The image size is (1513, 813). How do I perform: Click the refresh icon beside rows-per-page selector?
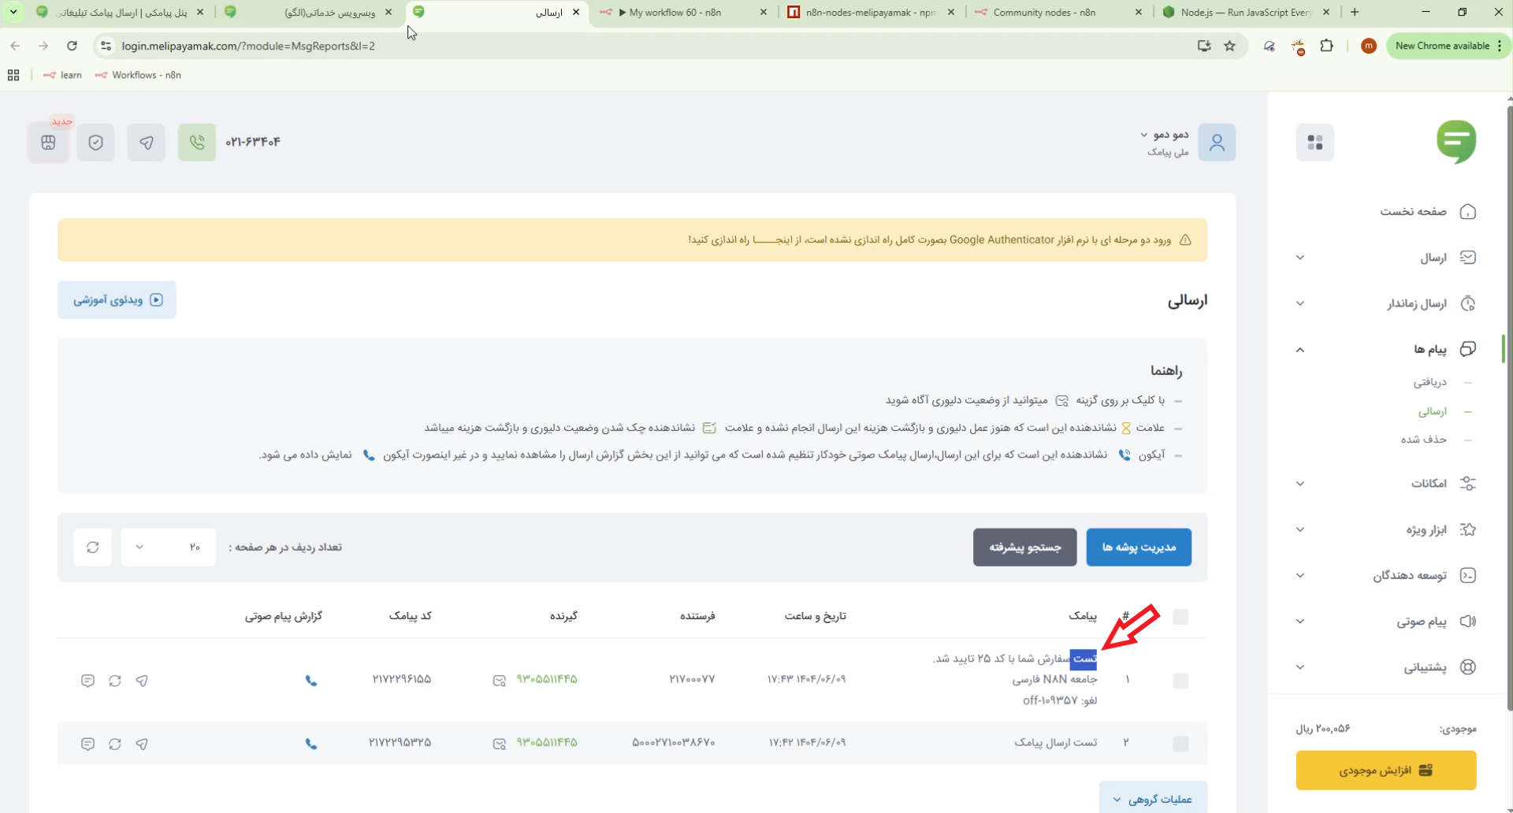[93, 548]
